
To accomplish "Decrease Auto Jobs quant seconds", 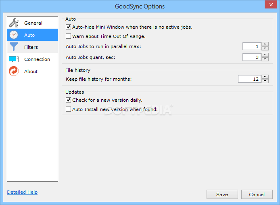I will pyautogui.click(x=265, y=59).
